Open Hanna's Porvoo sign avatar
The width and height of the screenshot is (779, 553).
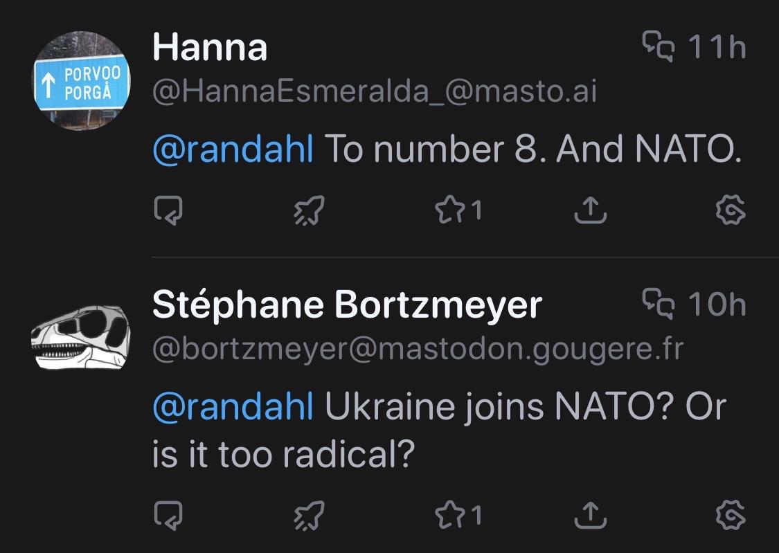(x=82, y=81)
